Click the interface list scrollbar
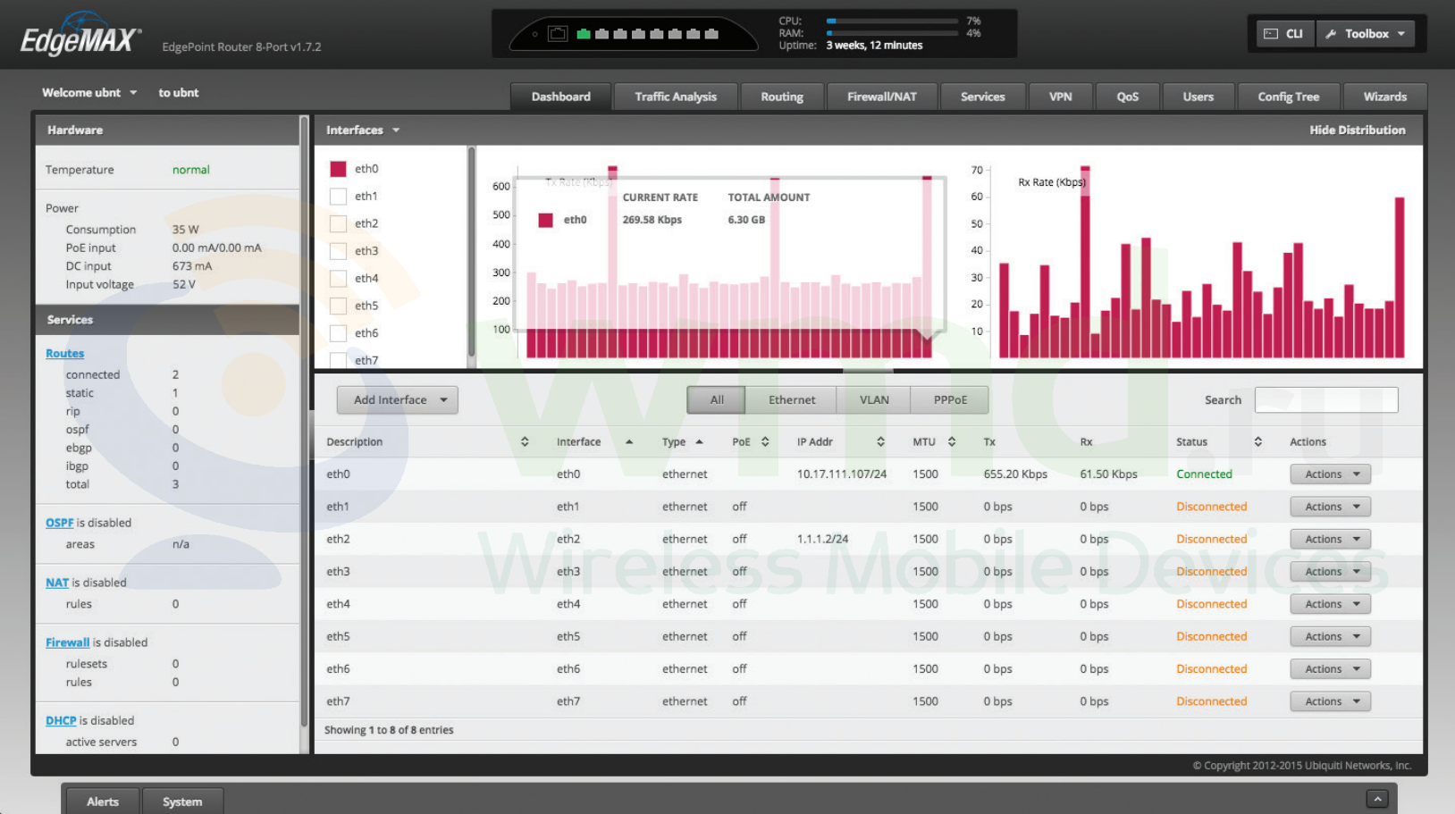 tap(471, 253)
